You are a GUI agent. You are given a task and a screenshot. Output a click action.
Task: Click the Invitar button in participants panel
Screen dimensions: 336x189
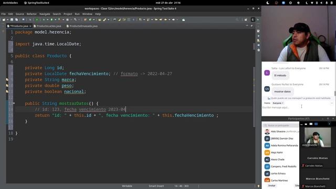tap(272, 185)
